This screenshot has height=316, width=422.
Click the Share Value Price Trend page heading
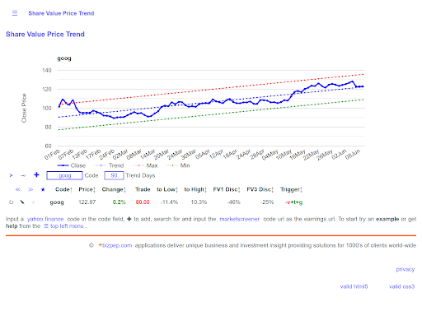[45, 35]
